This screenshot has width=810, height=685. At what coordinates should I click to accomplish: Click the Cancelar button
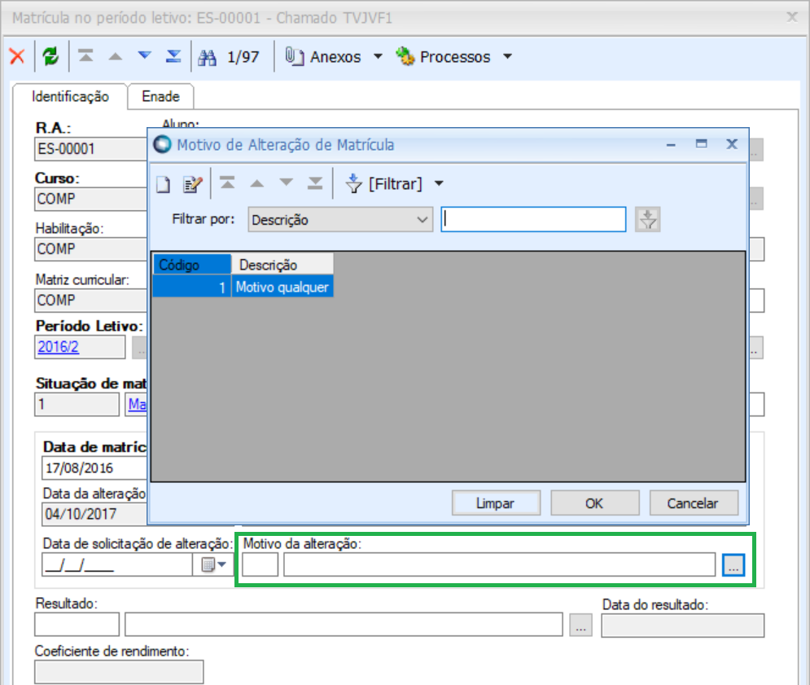pyautogui.click(x=694, y=503)
